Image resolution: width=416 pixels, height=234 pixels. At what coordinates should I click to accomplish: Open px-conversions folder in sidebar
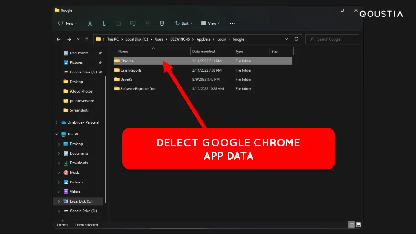coord(82,101)
